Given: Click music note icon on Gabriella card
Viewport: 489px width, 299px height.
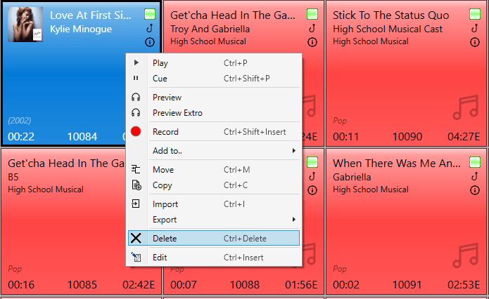Looking at the screenshot, I should (475, 176).
